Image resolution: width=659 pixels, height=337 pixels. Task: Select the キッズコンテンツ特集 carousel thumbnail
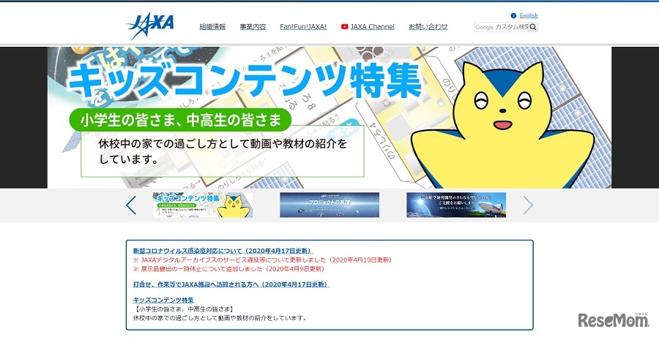pyautogui.click(x=203, y=205)
